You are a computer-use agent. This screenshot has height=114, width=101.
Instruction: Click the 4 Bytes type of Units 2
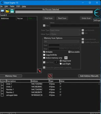[52, 87]
